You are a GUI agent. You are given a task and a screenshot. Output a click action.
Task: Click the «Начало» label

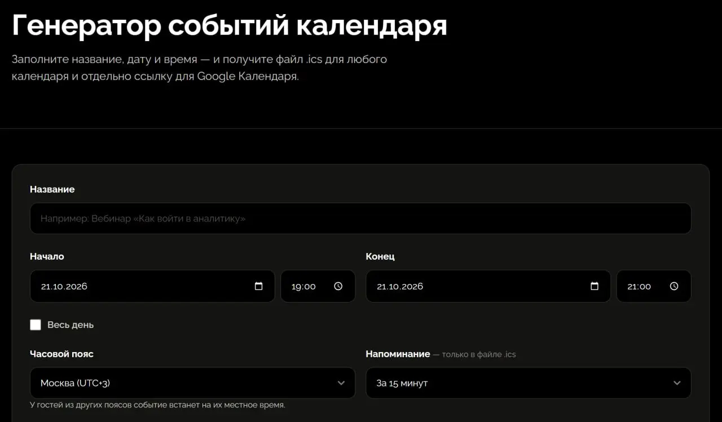pos(47,256)
